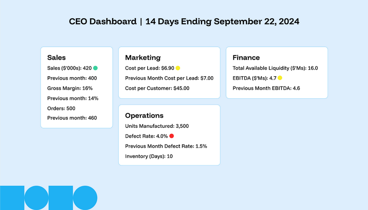This screenshot has width=368, height=210.
Task: Click the Previous month: 460 orders line
Action: click(x=72, y=118)
